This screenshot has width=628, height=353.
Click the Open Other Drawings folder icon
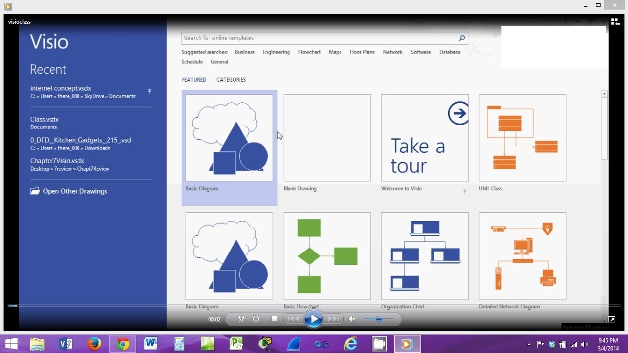tap(35, 191)
